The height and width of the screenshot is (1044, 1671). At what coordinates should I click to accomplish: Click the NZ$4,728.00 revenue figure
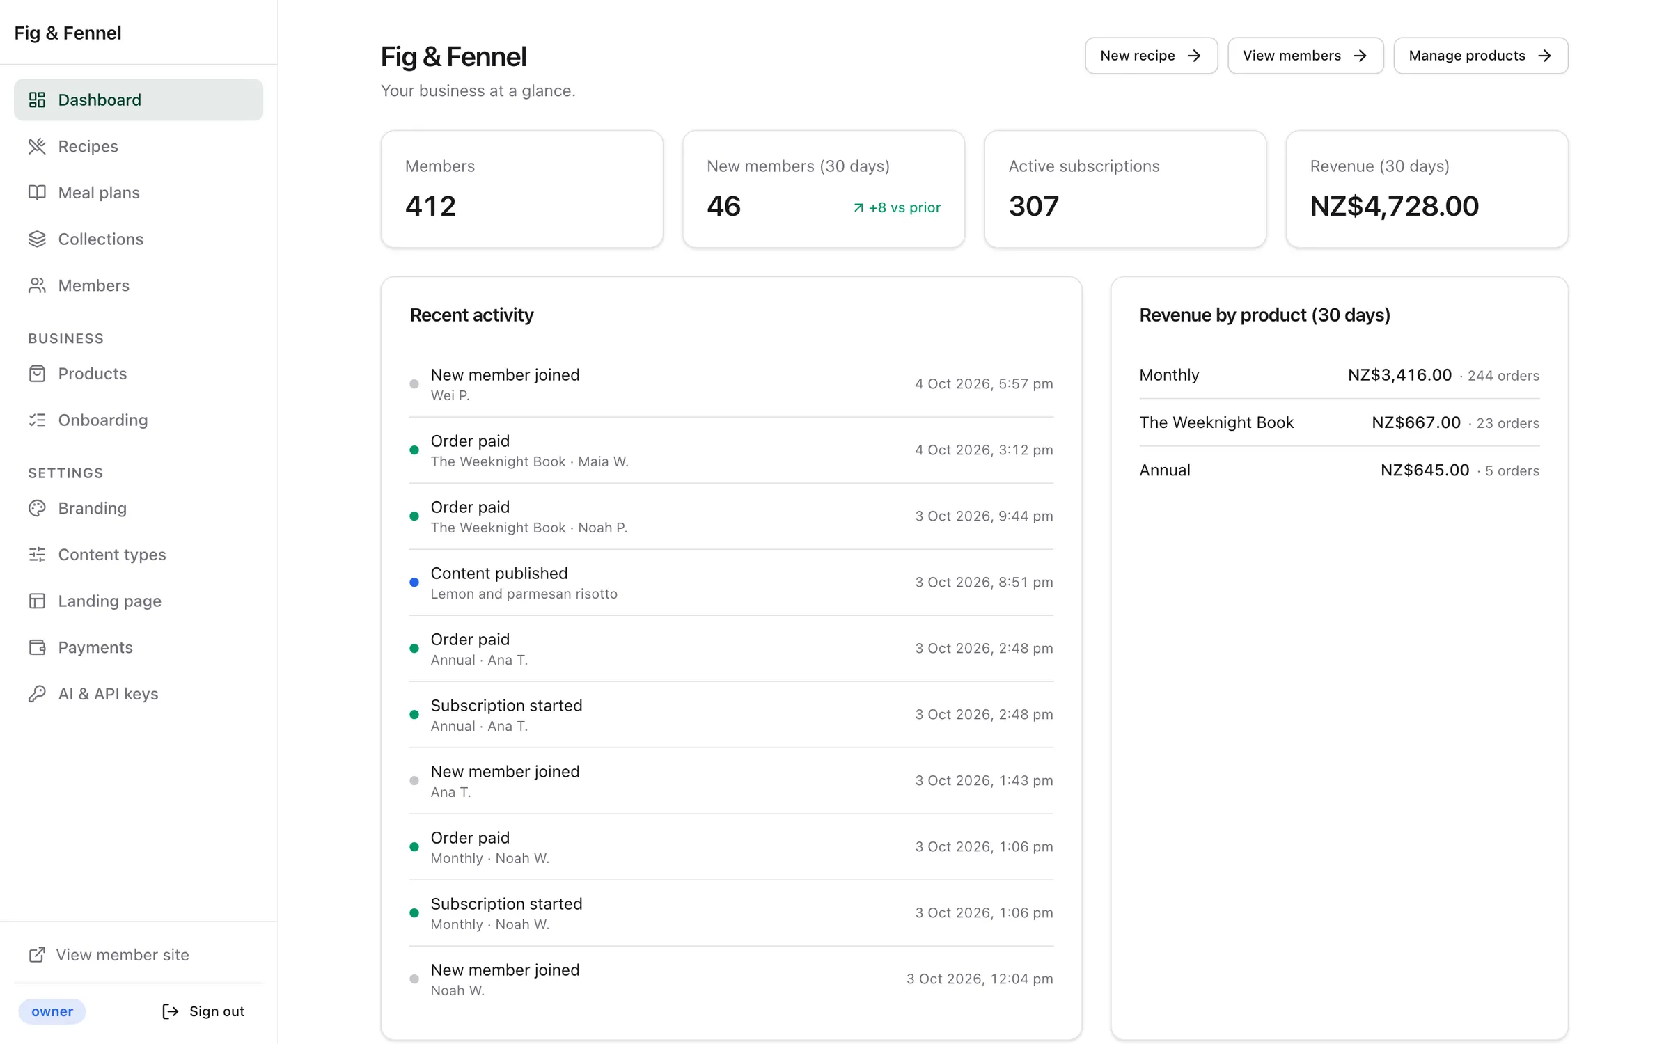tap(1395, 206)
